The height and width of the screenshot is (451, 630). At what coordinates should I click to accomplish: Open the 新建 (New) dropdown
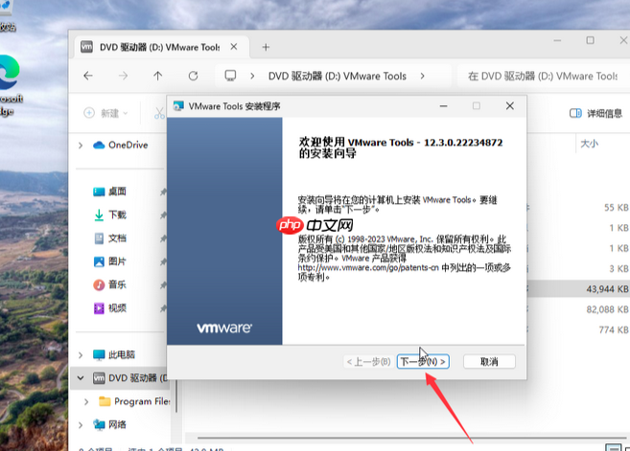click(105, 113)
